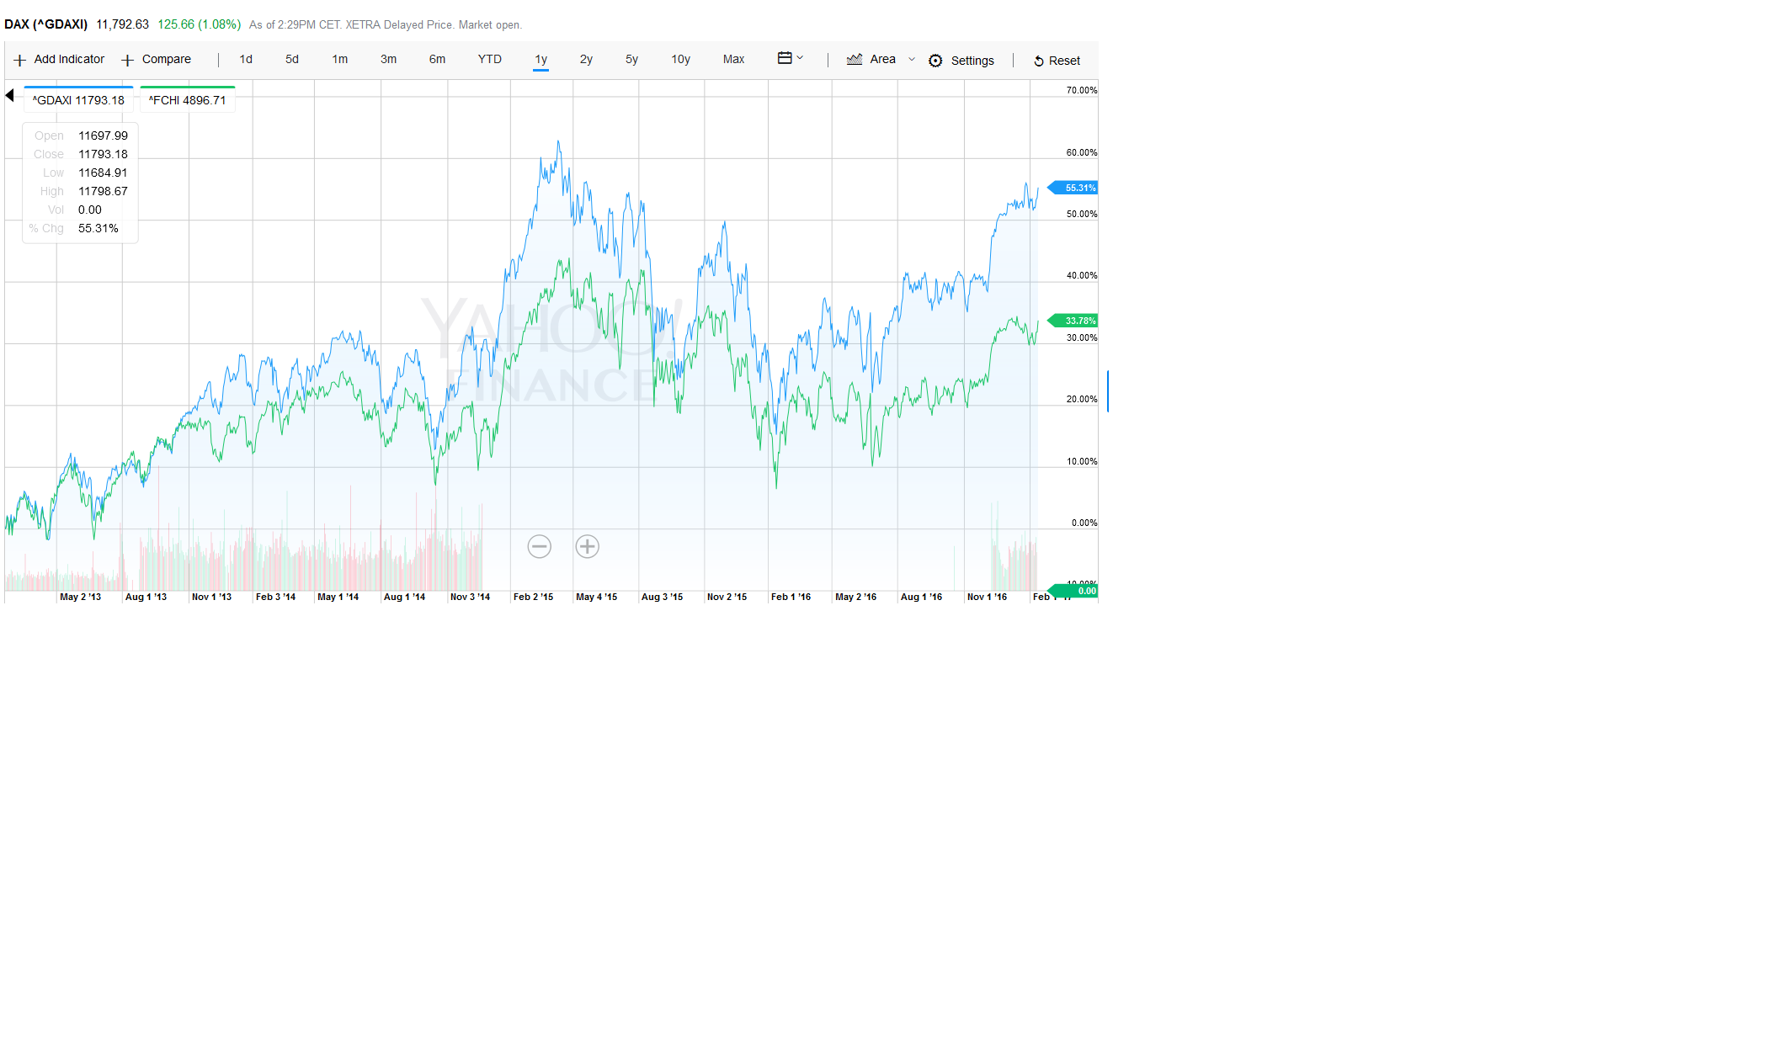Select the 5y time range
The width and height of the screenshot is (1768, 1057).
[631, 59]
